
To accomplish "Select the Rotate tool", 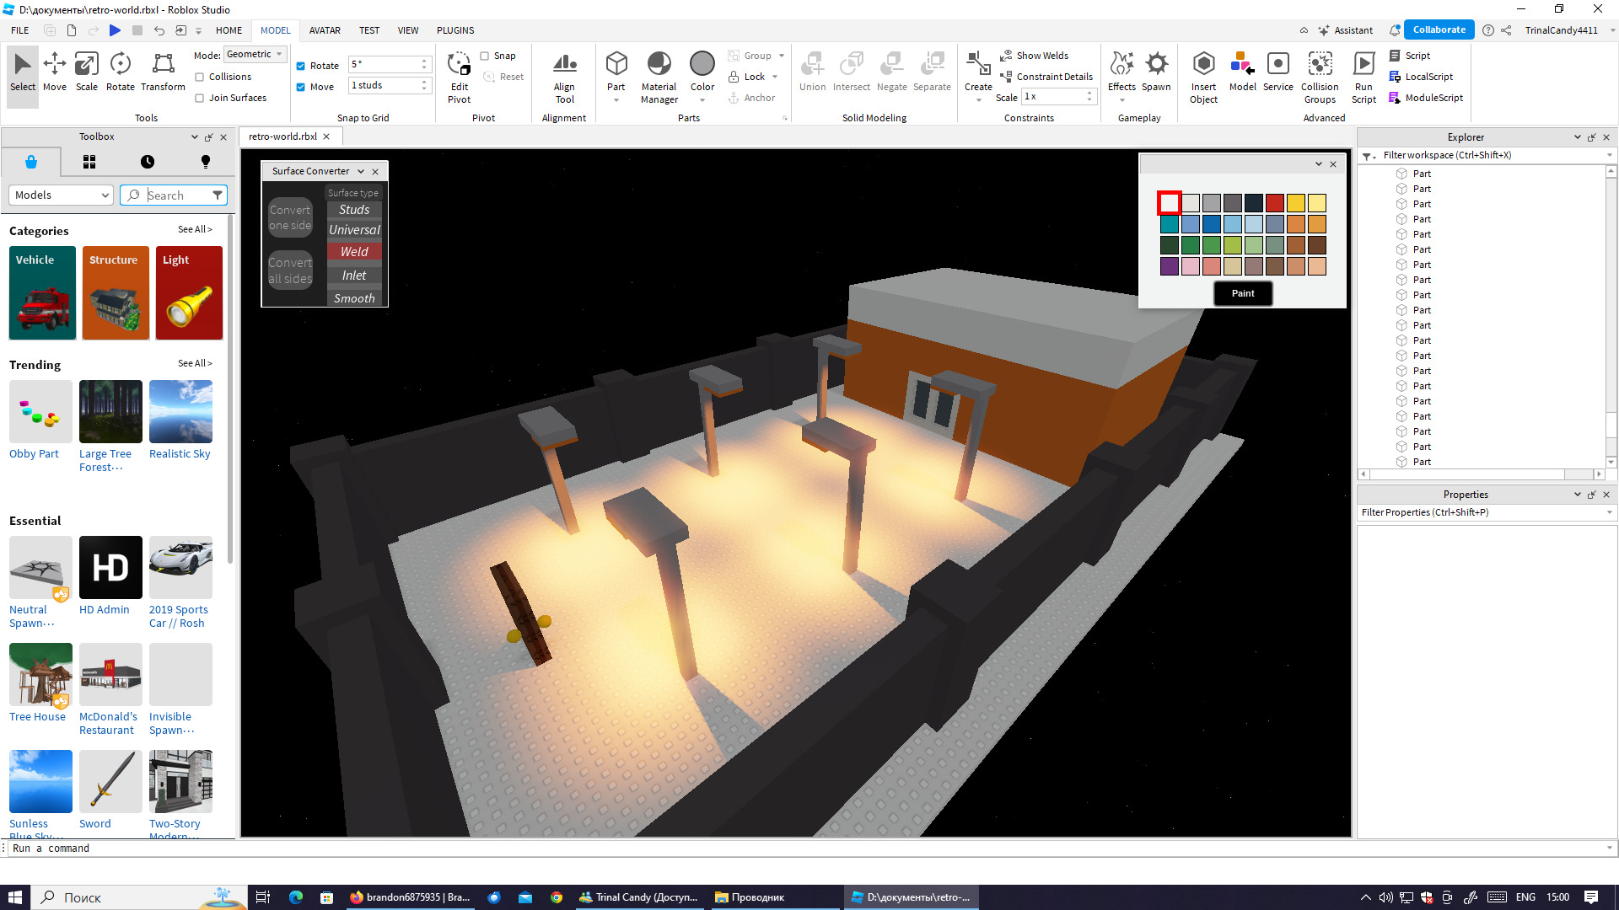I will point(120,71).
